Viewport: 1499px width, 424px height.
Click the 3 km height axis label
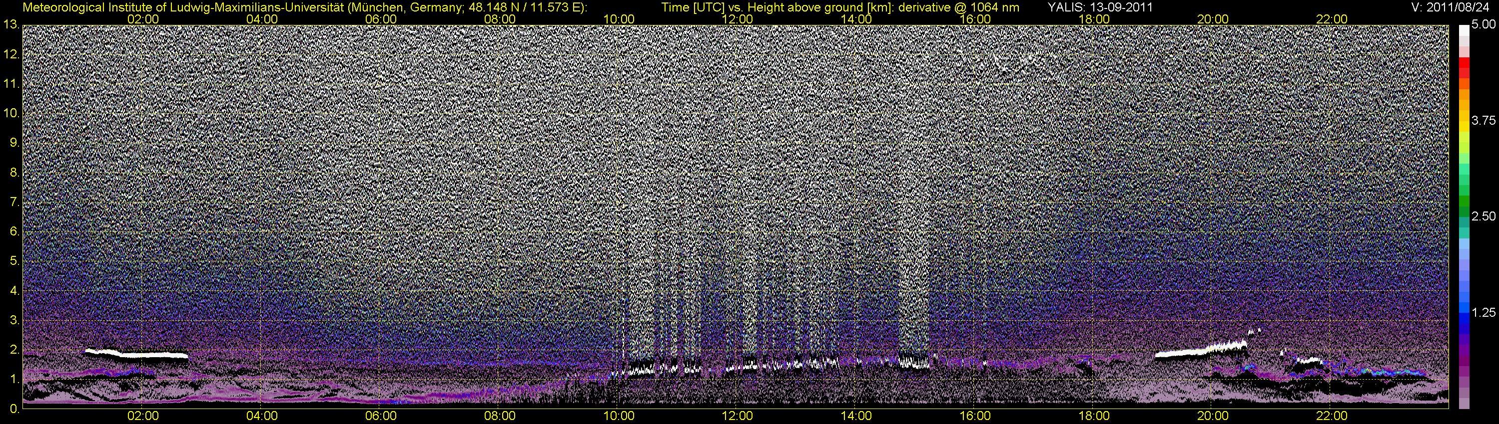pos(14,320)
